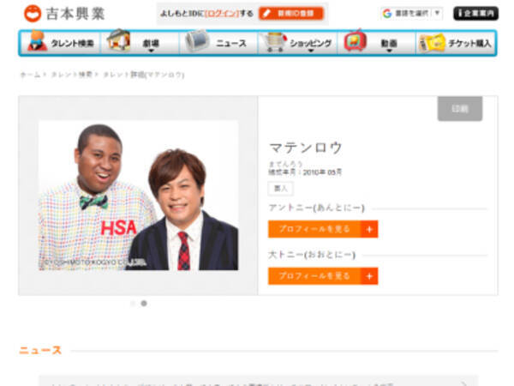Click plus icon on 大トニー profile button
Viewport: 514px width, 386px height.
[369, 276]
